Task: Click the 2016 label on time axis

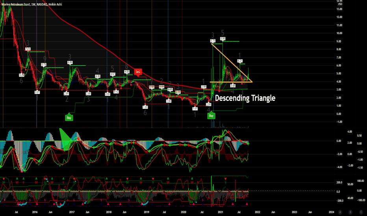Action: (x=35, y=212)
